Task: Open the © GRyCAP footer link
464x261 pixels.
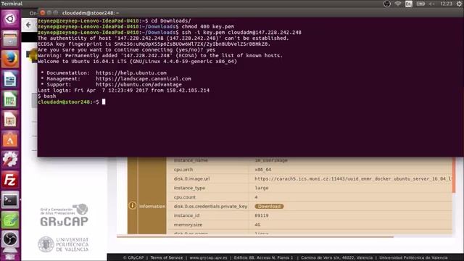Action: [133, 258]
